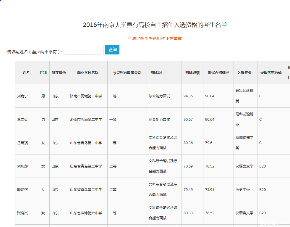Select the 姓名 column header

click(26, 73)
